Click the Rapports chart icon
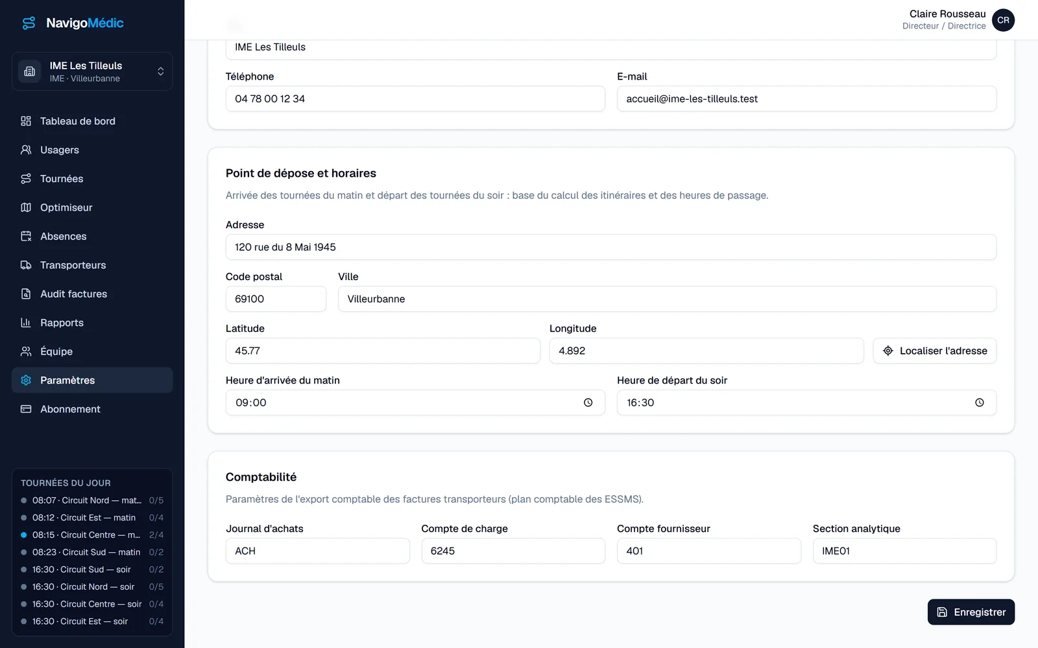1038x648 pixels. [x=26, y=323]
